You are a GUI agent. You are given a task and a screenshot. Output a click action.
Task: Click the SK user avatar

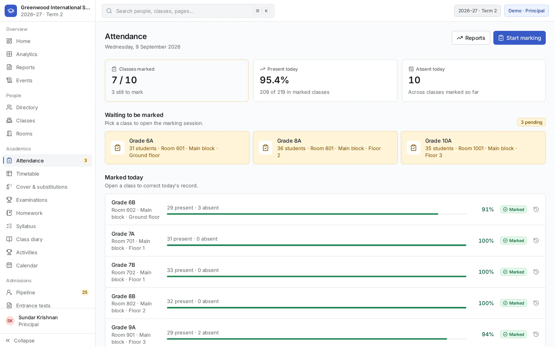click(x=10, y=321)
